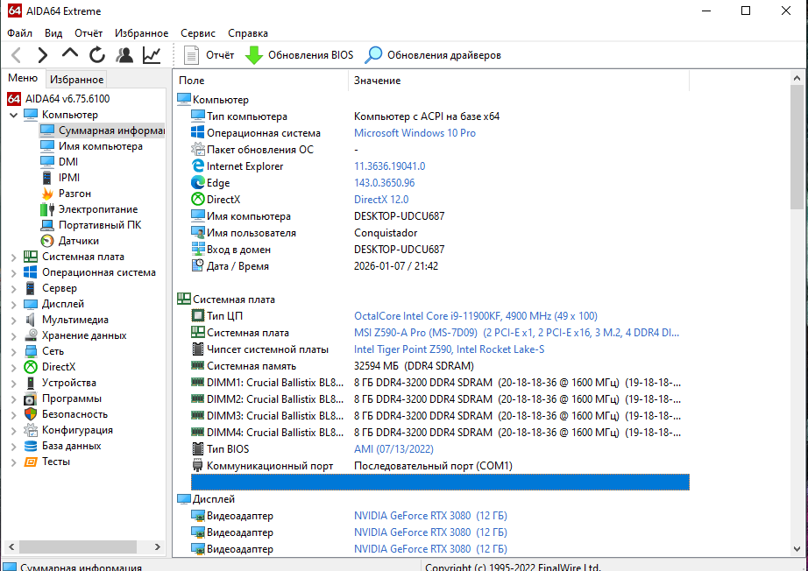
Task: Open the Microsoft Windows 10 Pro link
Action: [x=415, y=133]
